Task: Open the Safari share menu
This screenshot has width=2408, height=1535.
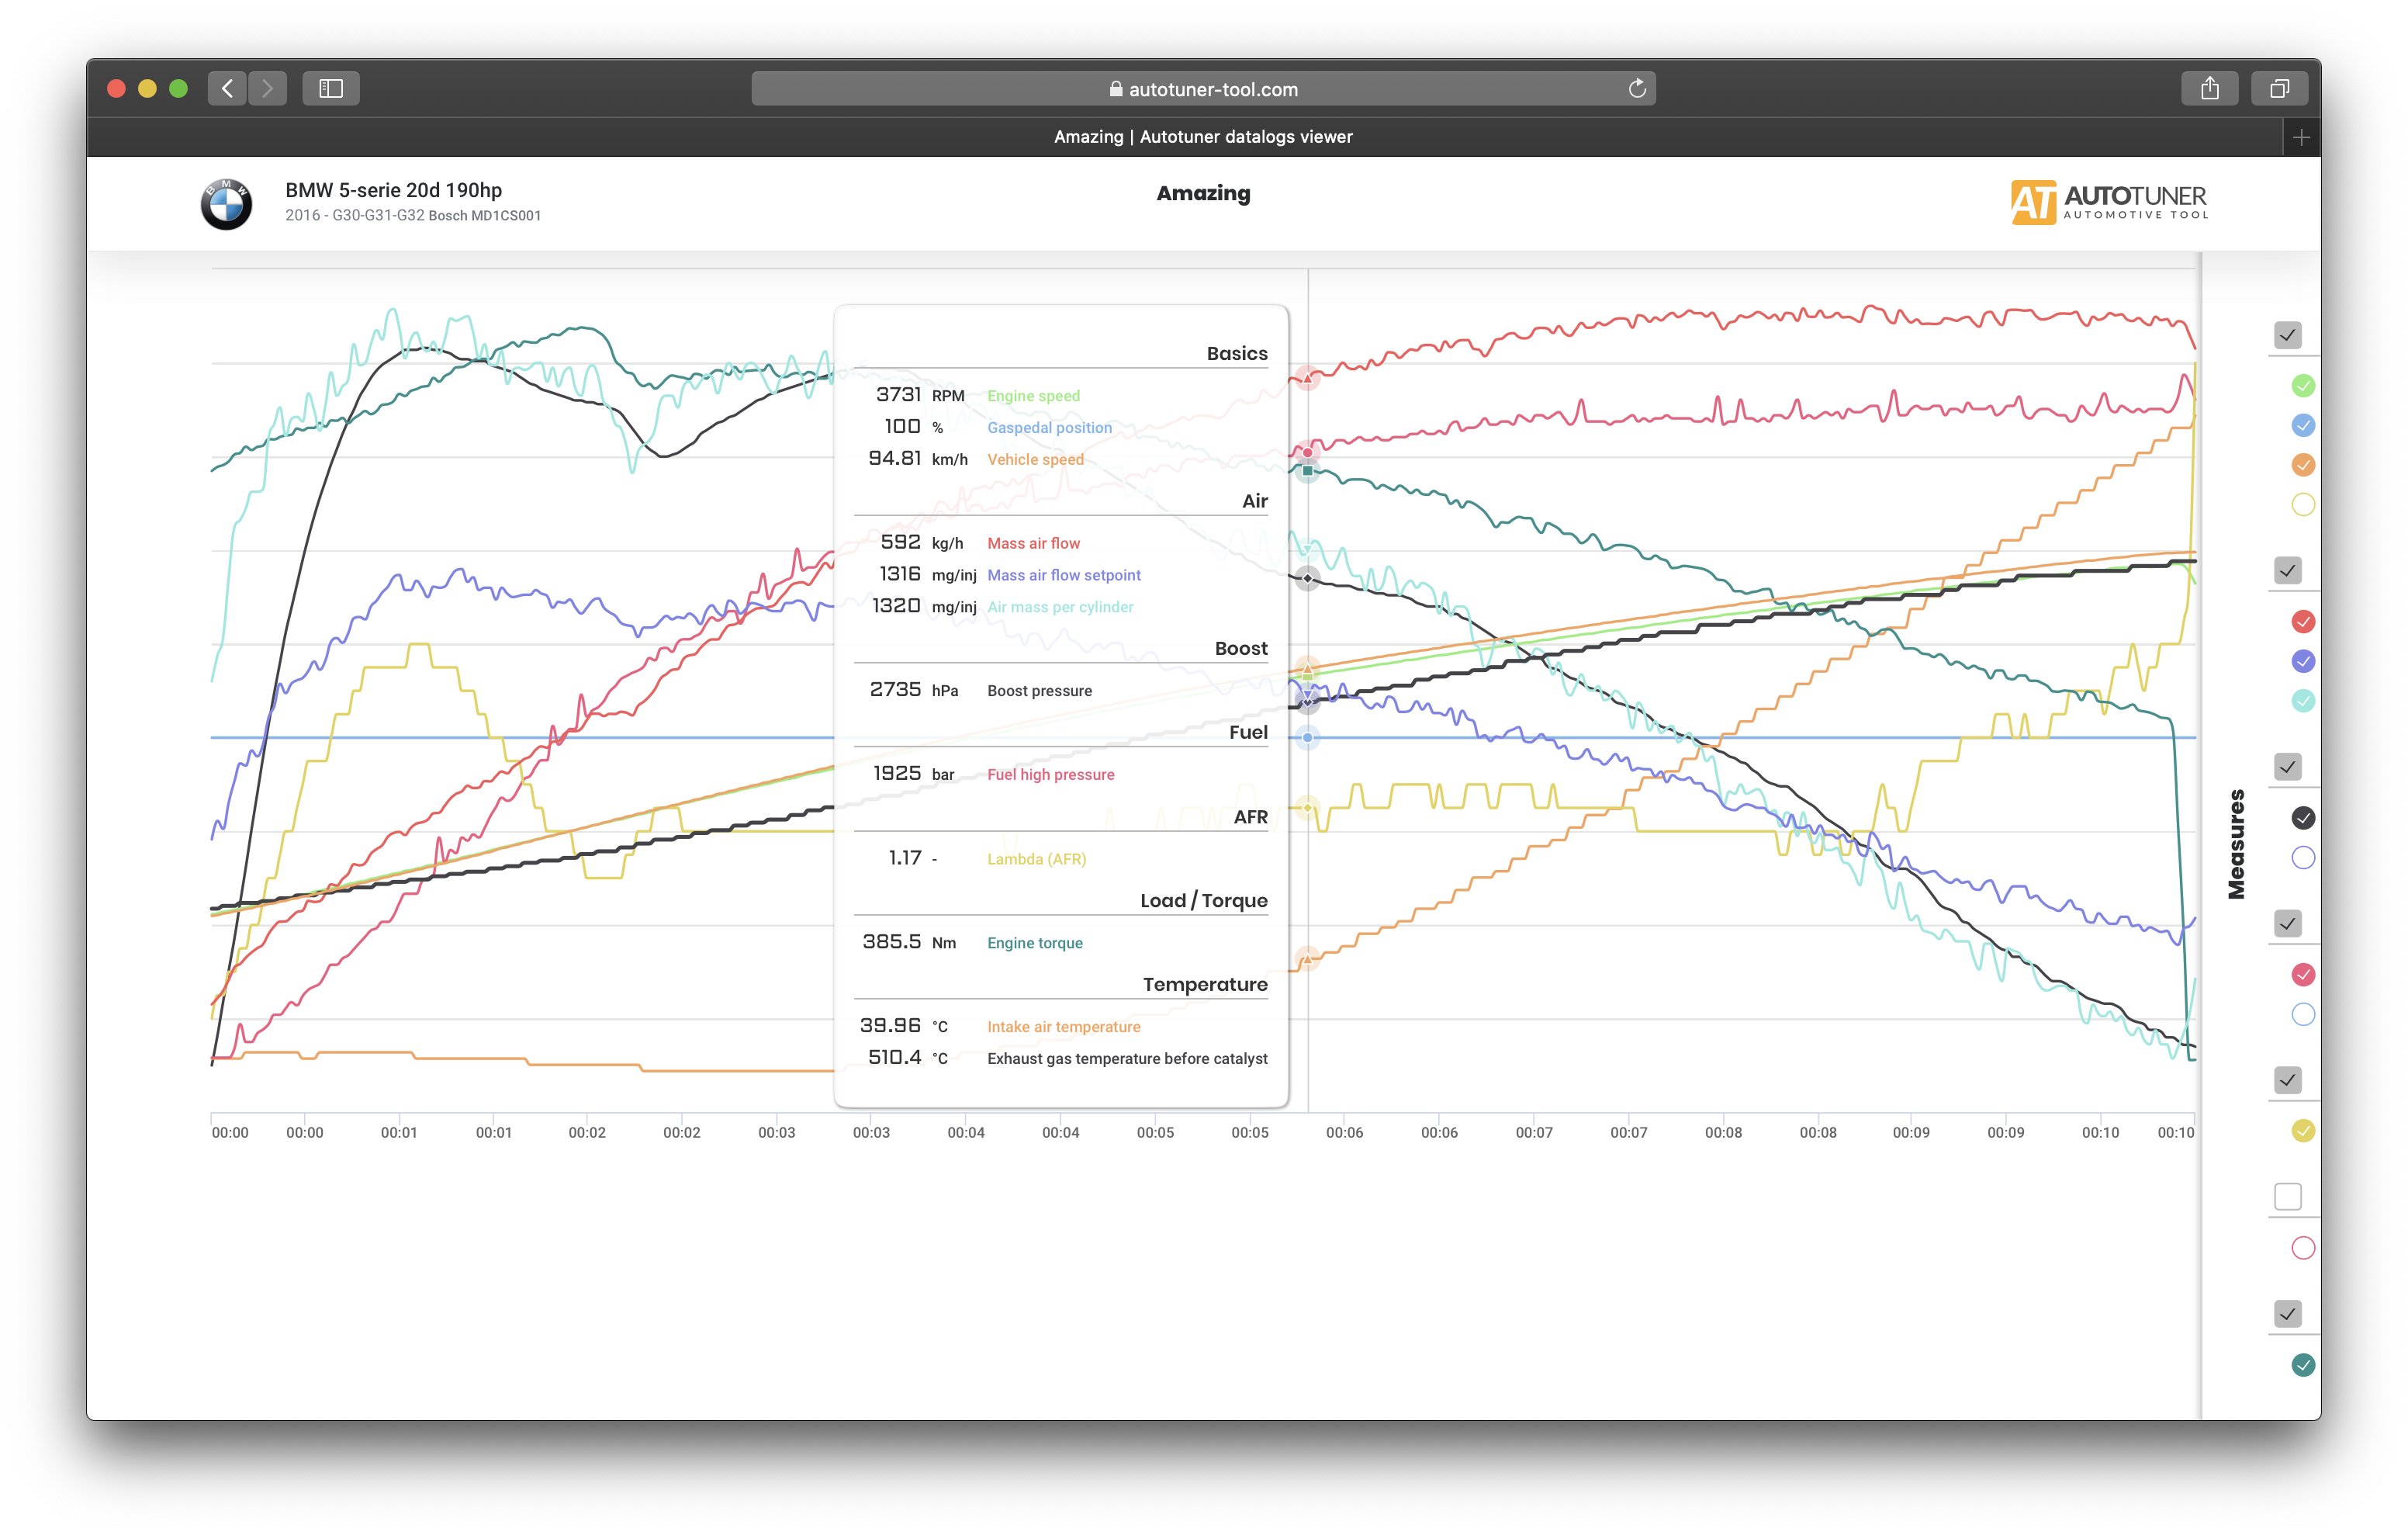Action: point(2209,88)
